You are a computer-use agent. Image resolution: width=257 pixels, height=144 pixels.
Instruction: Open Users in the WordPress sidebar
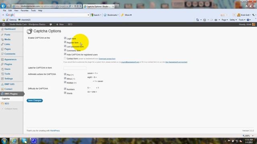[x=7, y=69]
